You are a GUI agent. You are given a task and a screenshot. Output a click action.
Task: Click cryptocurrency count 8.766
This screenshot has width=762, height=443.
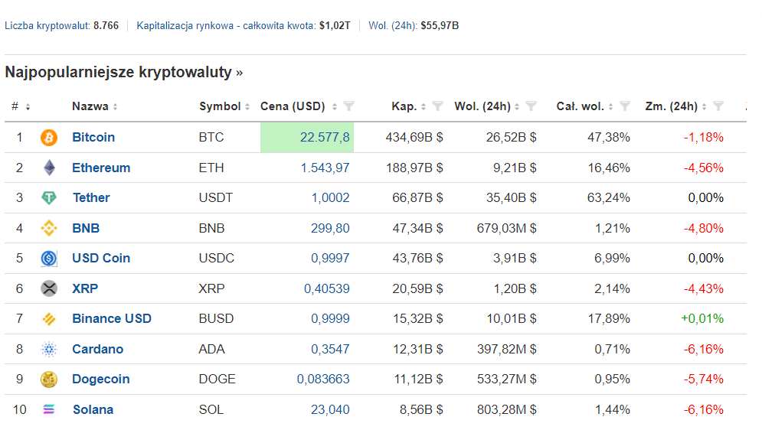(106, 26)
